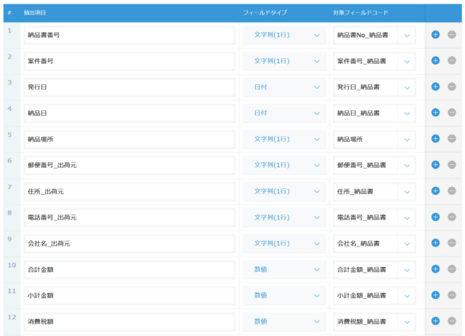465x336 pixels.
Task: Remove the 消費税額 row
Action: coord(452,321)
